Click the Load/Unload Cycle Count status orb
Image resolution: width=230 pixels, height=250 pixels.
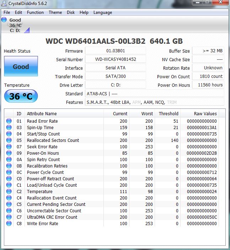pos(9,185)
